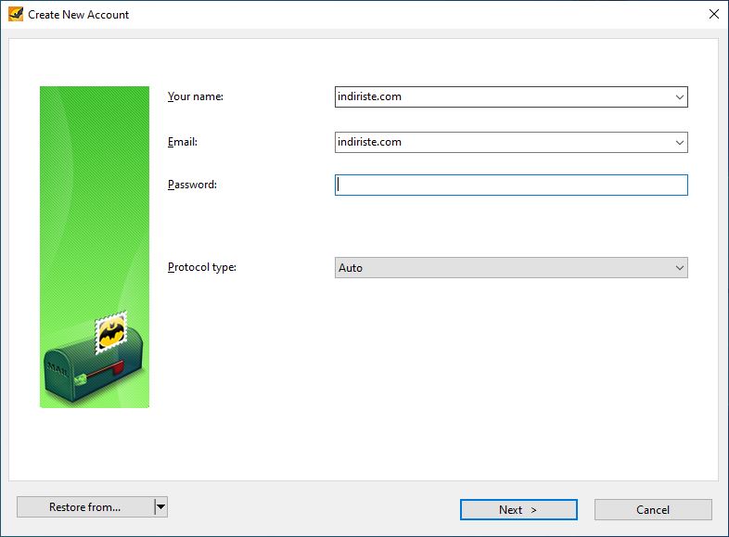This screenshot has height=537, width=729.
Task: Expand the Email dropdown arrow
Action: pyautogui.click(x=679, y=142)
